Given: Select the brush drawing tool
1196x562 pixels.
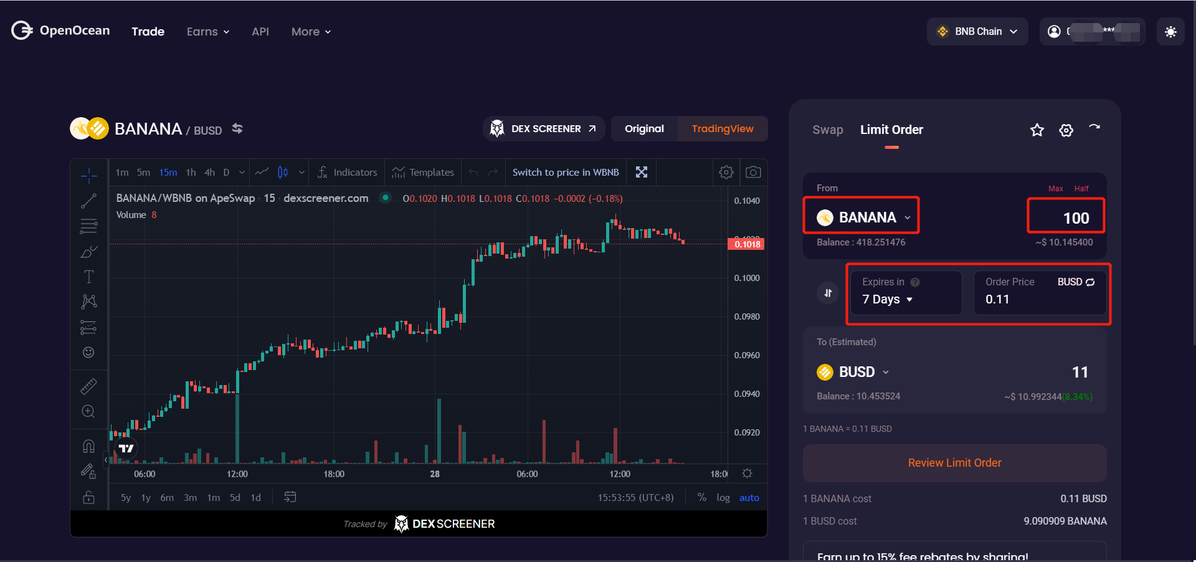Looking at the screenshot, I should [x=88, y=252].
